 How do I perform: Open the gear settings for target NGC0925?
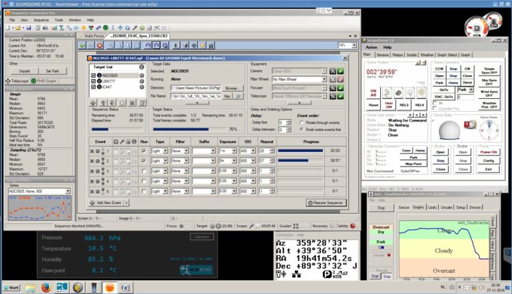(142, 76)
